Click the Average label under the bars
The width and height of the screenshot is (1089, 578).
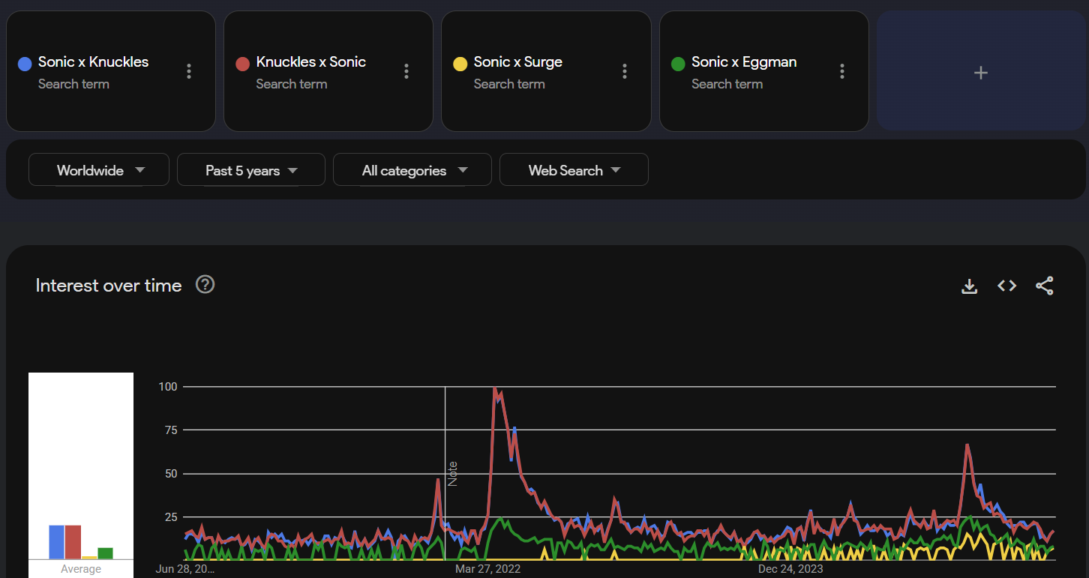(81, 569)
